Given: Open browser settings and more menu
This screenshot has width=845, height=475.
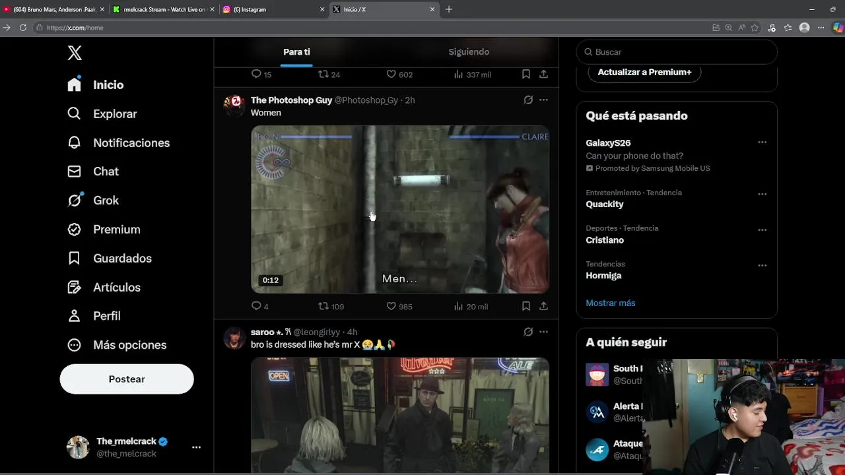Looking at the screenshot, I should click(821, 28).
